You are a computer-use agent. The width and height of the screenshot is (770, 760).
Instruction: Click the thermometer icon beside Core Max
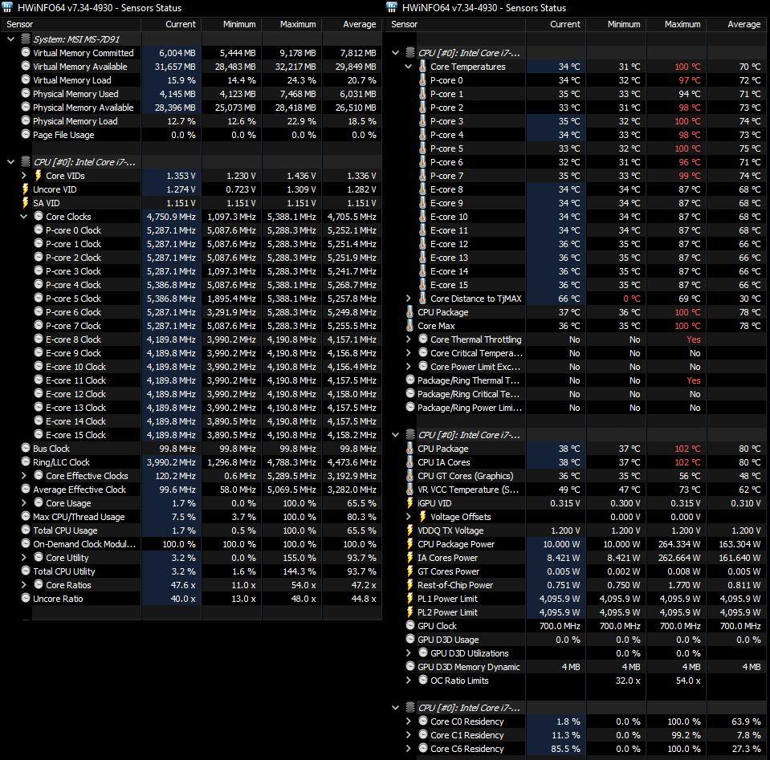(x=410, y=326)
